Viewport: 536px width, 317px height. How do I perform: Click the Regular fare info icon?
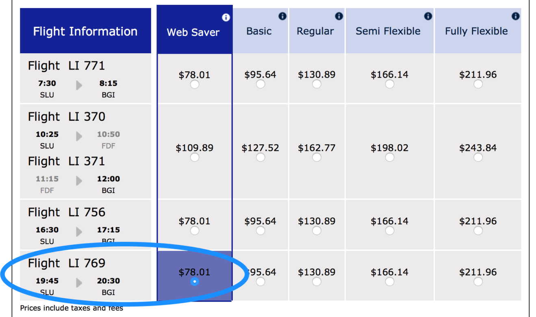pyautogui.click(x=339, y=16)
